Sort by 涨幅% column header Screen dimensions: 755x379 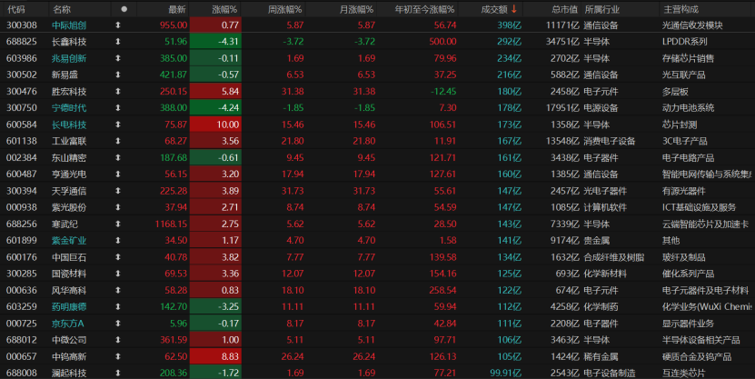pos(224,9)
